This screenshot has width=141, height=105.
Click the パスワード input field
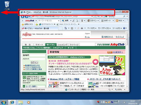37,59
